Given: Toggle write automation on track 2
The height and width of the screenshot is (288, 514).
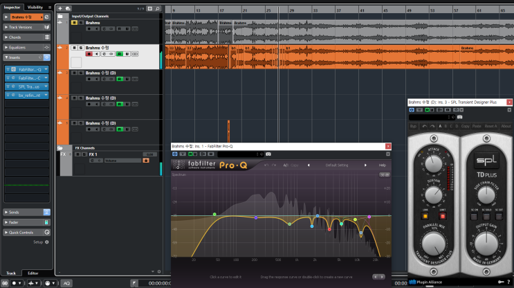Looking at the screenshot, I should coord(127,54).
